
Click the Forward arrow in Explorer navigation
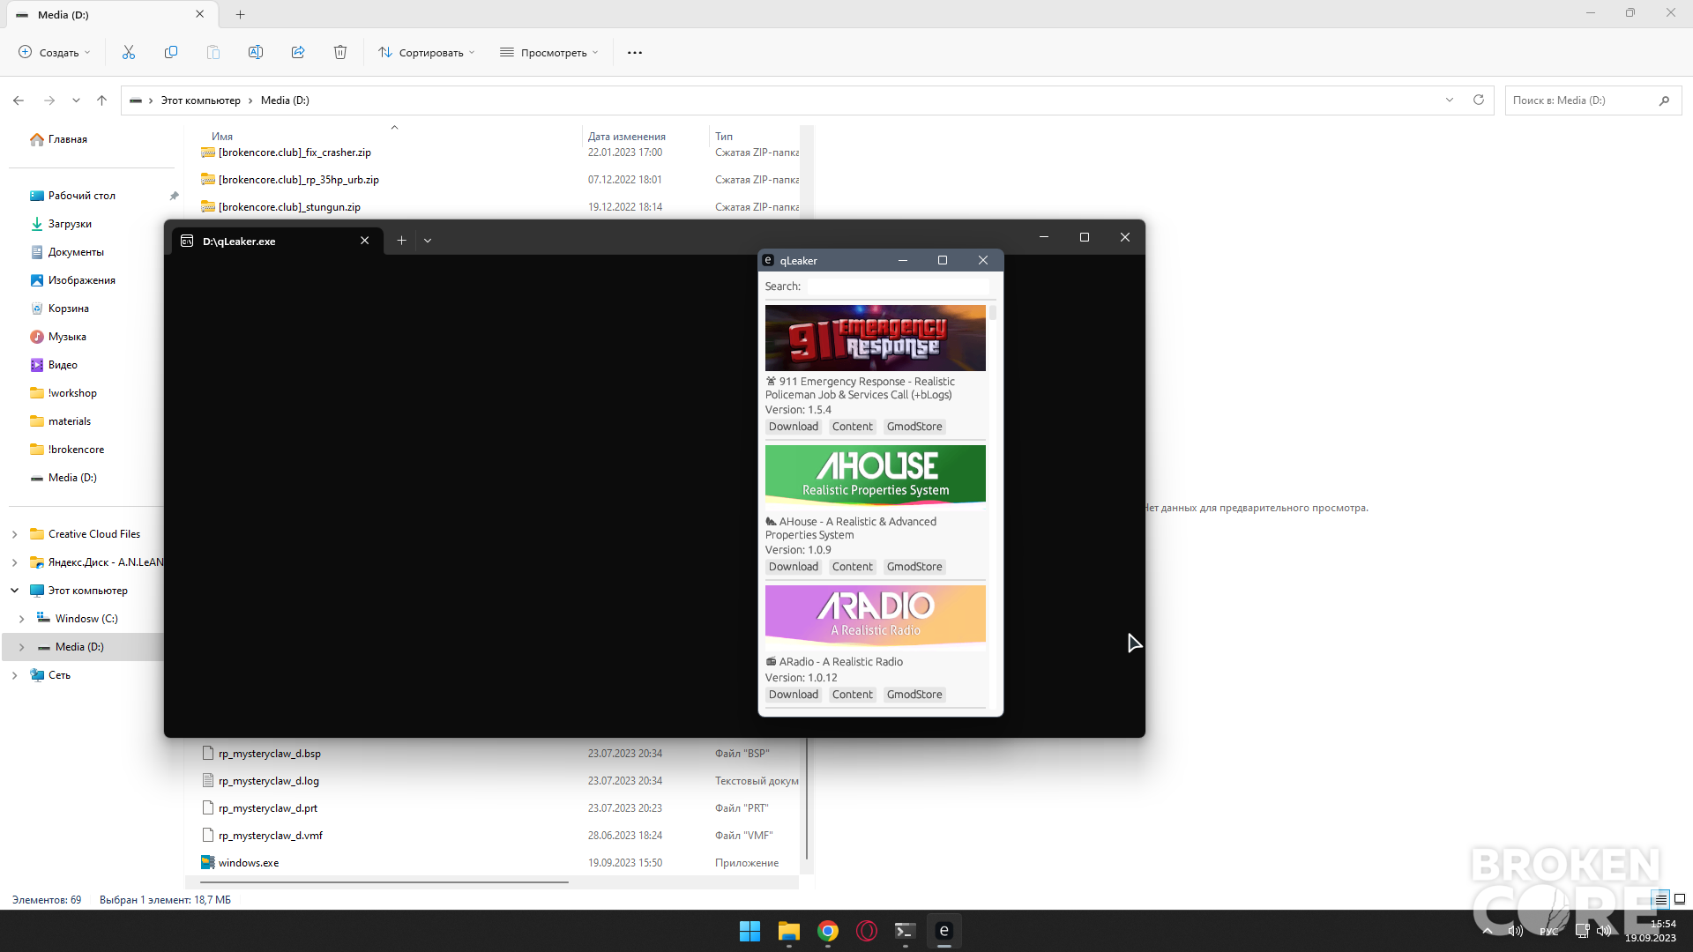coord(49,100)
